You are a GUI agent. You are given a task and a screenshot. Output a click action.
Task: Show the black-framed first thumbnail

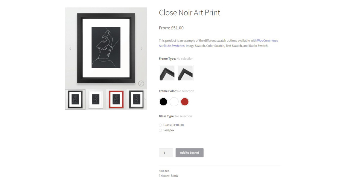[x=75, y=99]
